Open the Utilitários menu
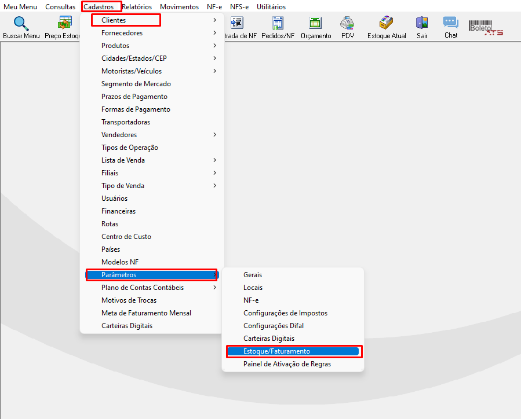The height and width of the screenshot is (419, 521). pyautogui.click(x=271, y=6)
